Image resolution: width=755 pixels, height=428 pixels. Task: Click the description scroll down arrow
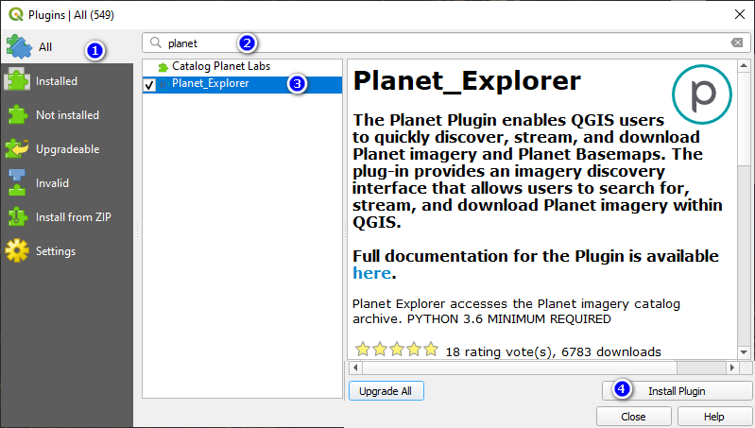pyautogui.click(x=744, y=351)
